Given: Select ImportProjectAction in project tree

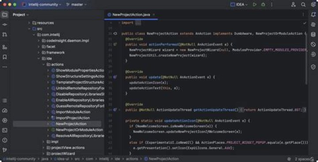Looking at the screenshot, I should [x=72, y=118].
